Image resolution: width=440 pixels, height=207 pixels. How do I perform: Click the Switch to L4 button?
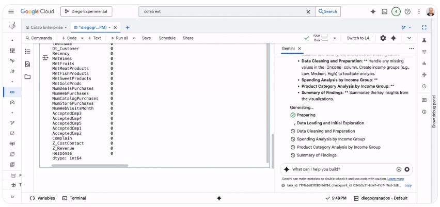(x=358, y=38)
